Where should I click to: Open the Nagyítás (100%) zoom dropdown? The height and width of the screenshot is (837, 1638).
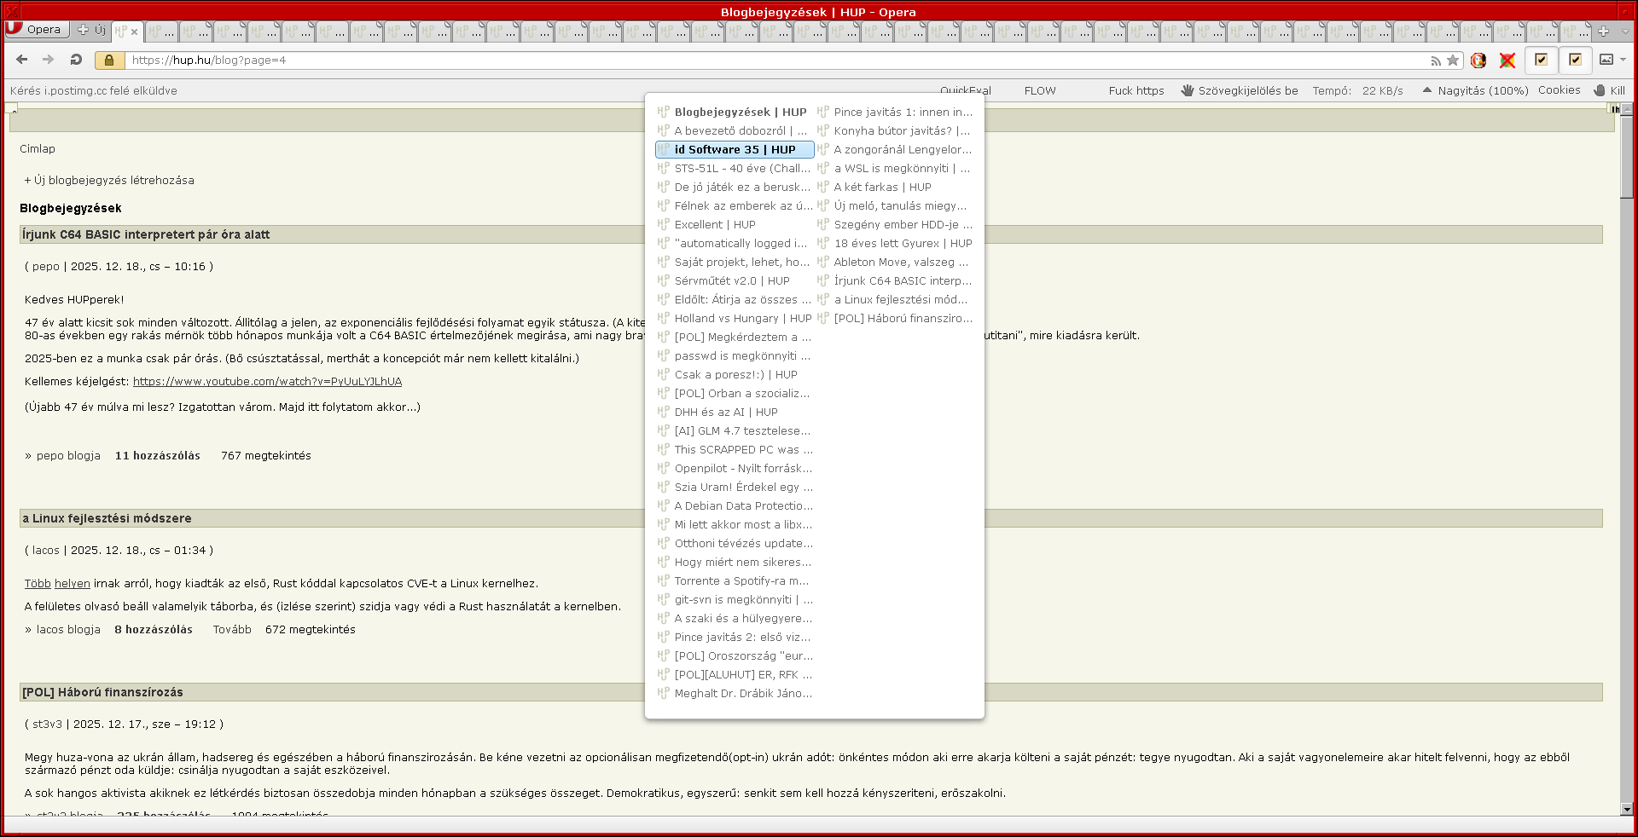(1475, 90)
